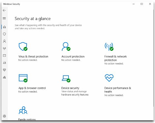Click the large Family options people icon

pos(23,110)
